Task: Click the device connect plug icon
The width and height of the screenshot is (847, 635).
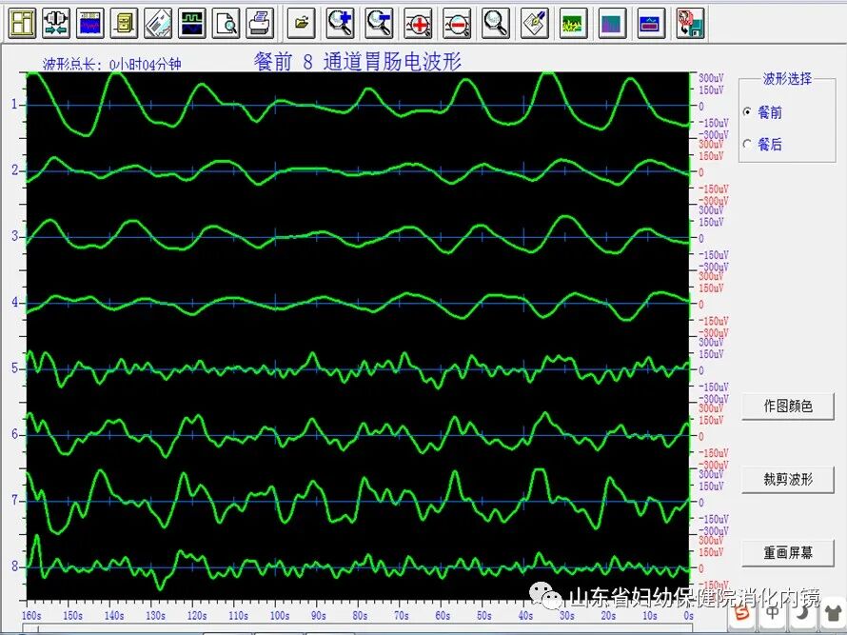Action: point(56,23)
